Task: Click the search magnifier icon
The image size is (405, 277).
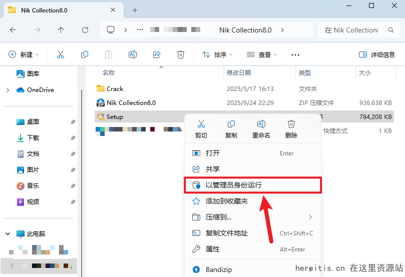Action: 391,30
